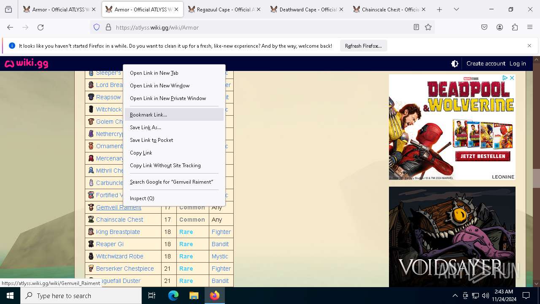Select Open Link in New Tab
540x304 pixels.
coord(174,73)
